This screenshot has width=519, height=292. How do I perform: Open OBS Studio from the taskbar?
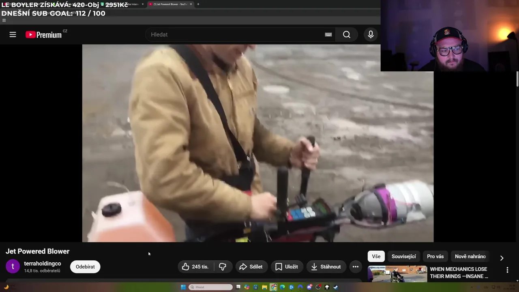pos(318,287)
